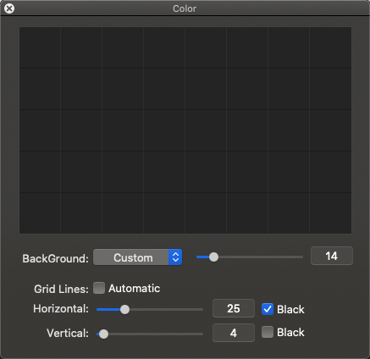370x359 pixels.
Task: Click the blue dropdown arrows next to Custom
Action: pos(175,257)
